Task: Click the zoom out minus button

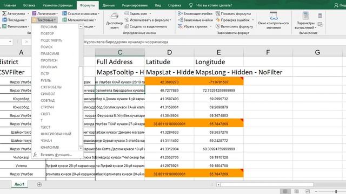Action: (x=316, y=191)
